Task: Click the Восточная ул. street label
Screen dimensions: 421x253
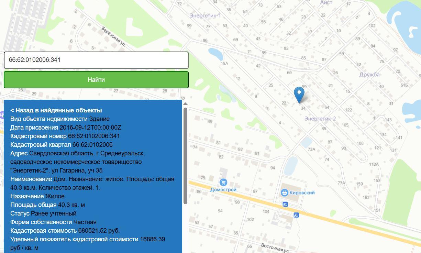Action: tap(274, 248)
